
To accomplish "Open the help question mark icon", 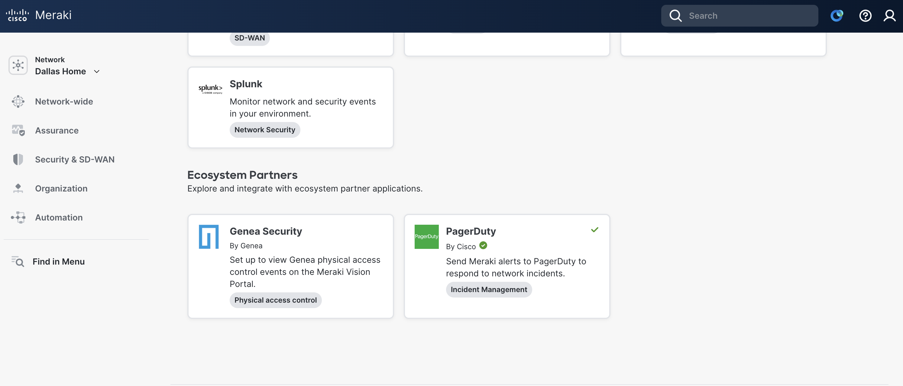I will 865,16.
